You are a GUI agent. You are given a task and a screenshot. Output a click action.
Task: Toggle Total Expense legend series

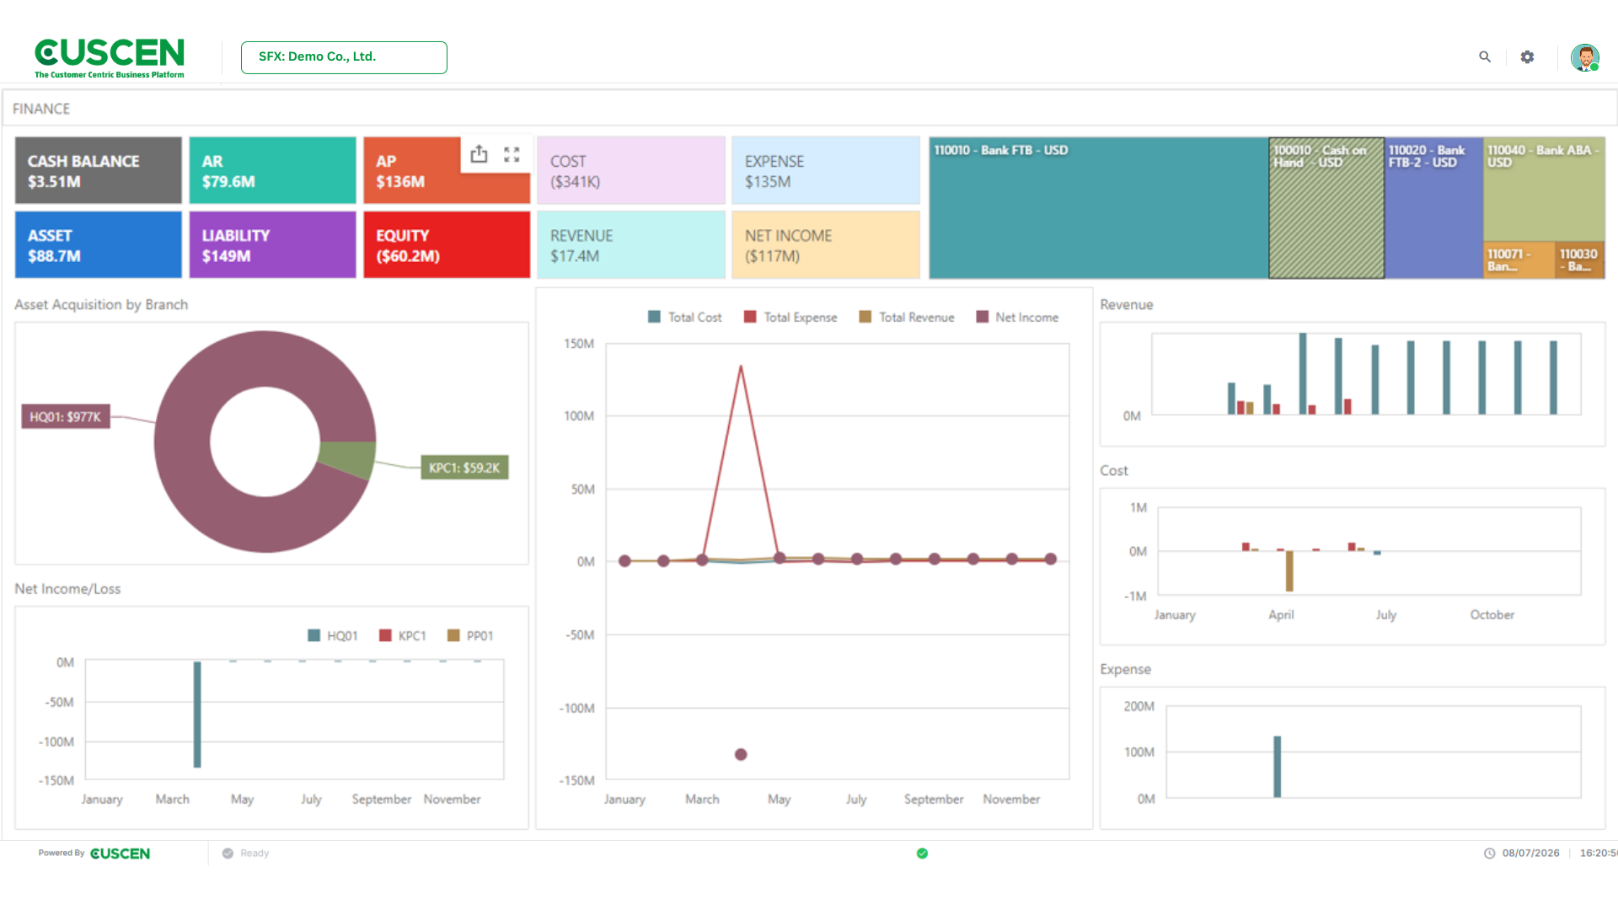click(790, 317)
